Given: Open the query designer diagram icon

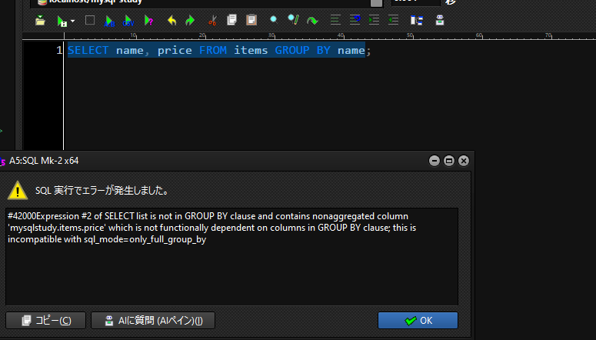Looking at the screenshot, I should coord(417,20).
